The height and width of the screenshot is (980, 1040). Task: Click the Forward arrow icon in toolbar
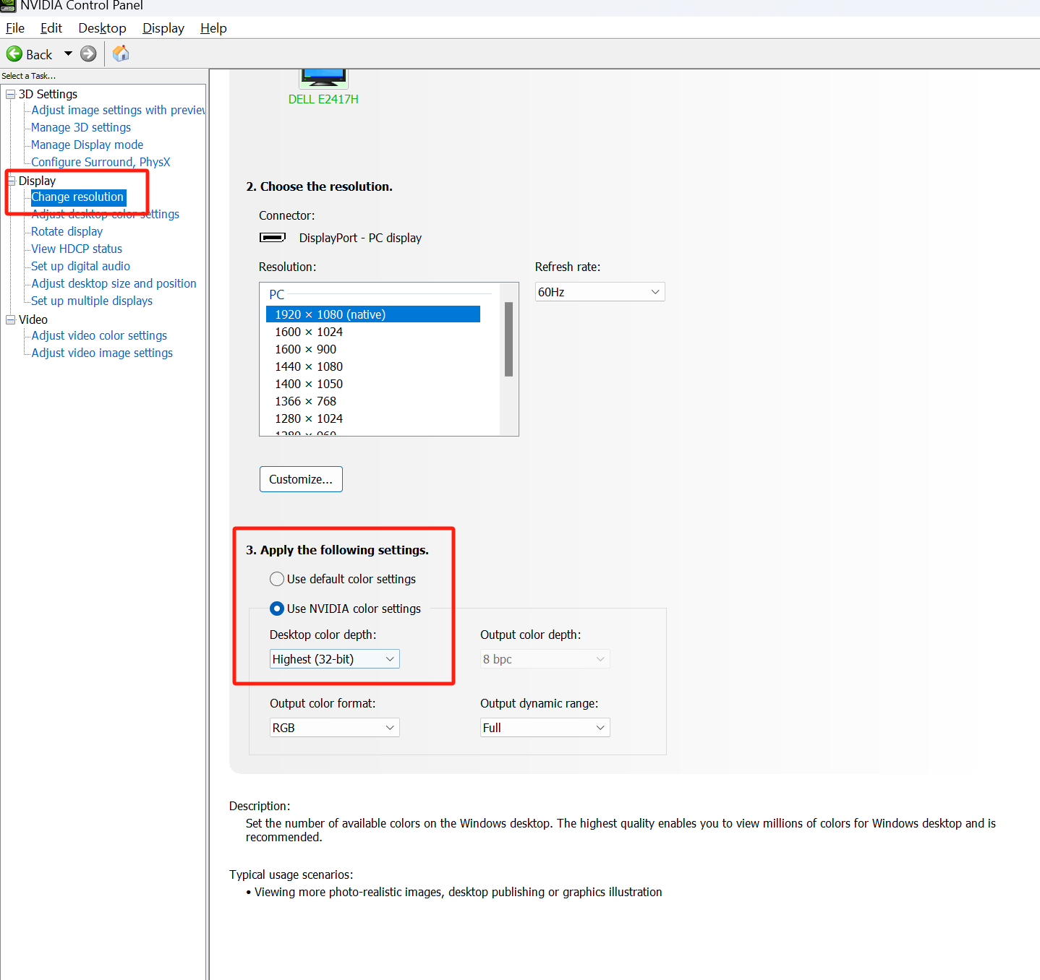click(88, 54)
